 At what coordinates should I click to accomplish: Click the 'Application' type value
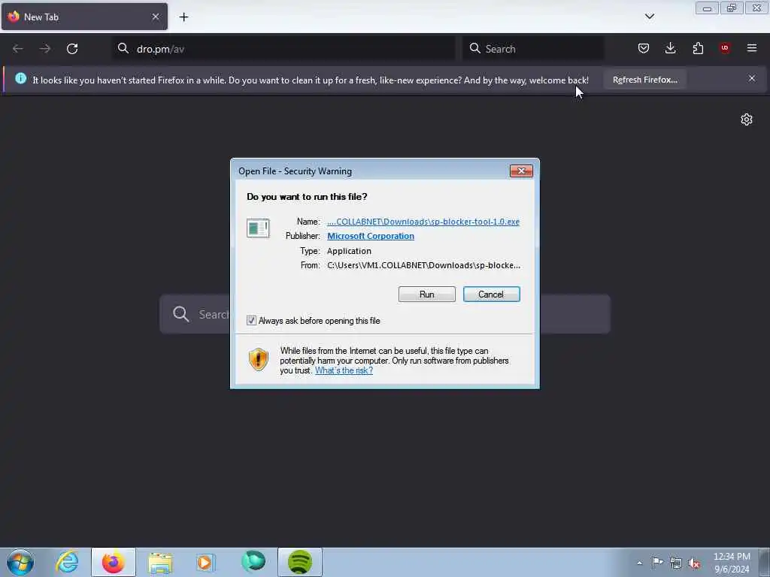(349, 251)
